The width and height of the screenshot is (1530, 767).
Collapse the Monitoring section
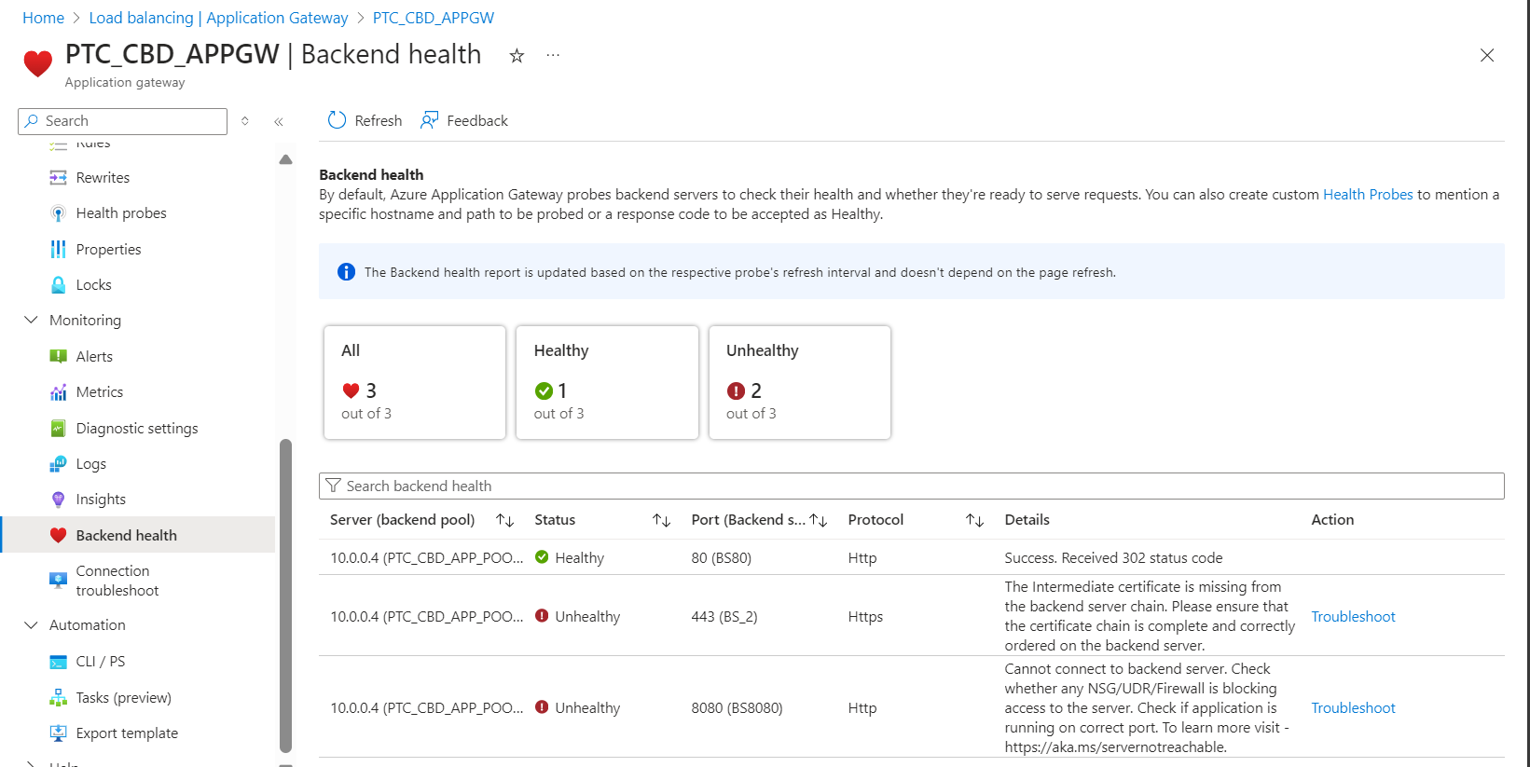tap(31, 320)
